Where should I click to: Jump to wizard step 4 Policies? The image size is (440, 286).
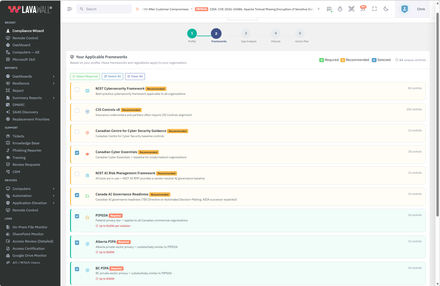276,33
